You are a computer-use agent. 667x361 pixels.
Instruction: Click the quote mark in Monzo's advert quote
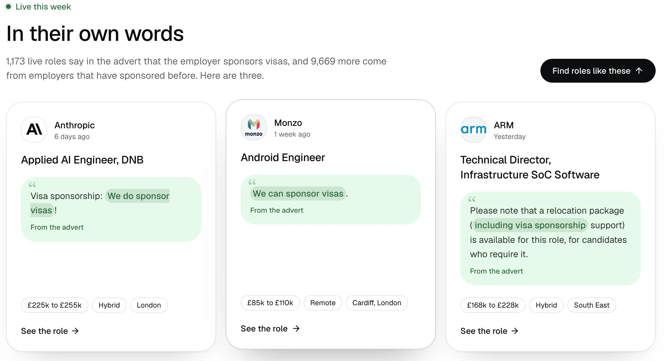click(252, 182)
